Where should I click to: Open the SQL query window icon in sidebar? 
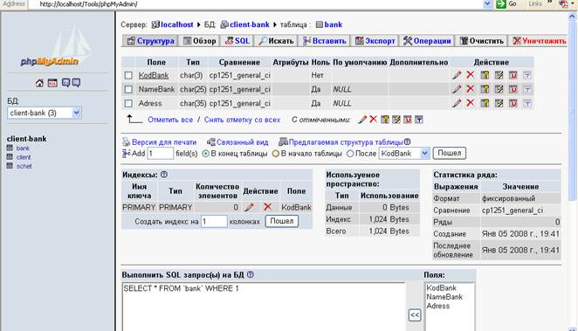tap(52, 83)
